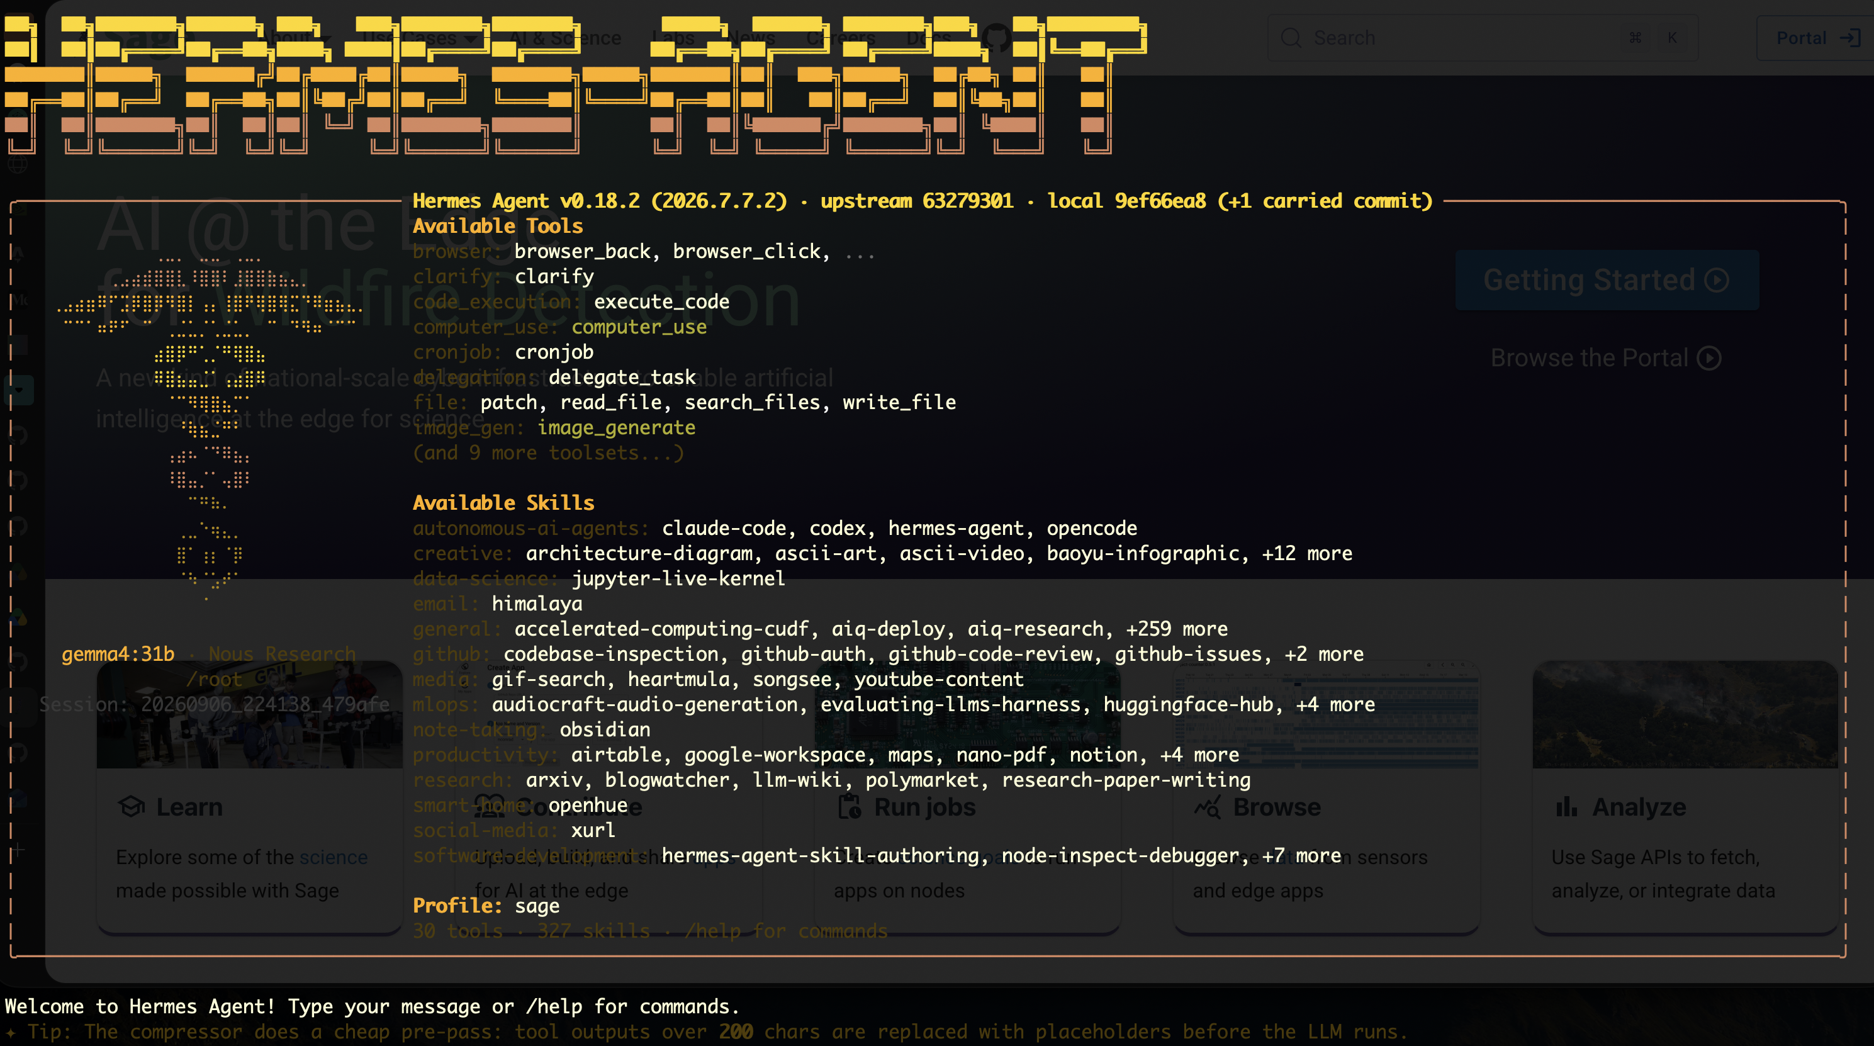Screen dimensions: 1874x1046
Task: Click the '30 tools · 327 skills' summary line
Action: point(651,931)
